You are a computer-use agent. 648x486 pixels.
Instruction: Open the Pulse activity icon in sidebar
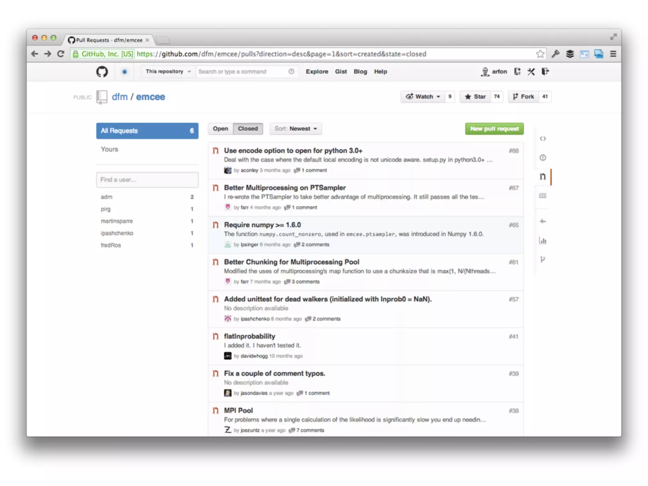543,221
